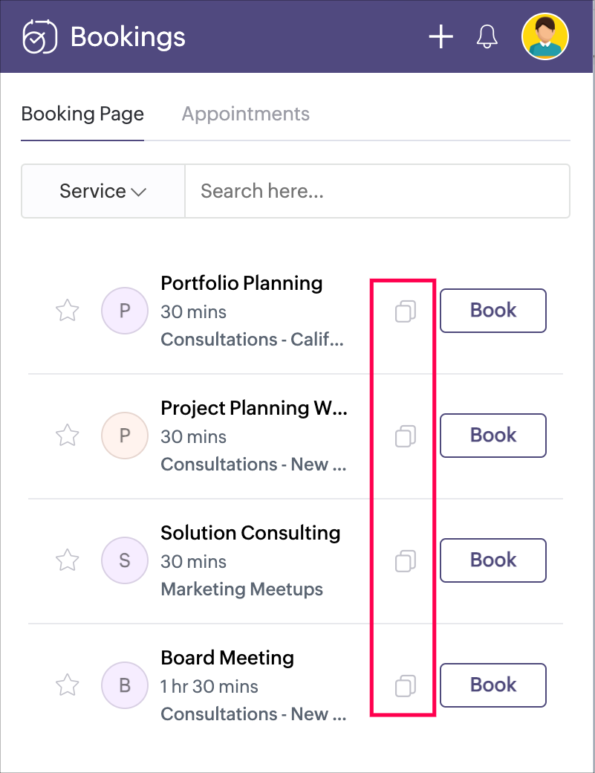Copy link for Board Meeting
Viewport: 595px width, 773px height.
click(x=405, y=686)
